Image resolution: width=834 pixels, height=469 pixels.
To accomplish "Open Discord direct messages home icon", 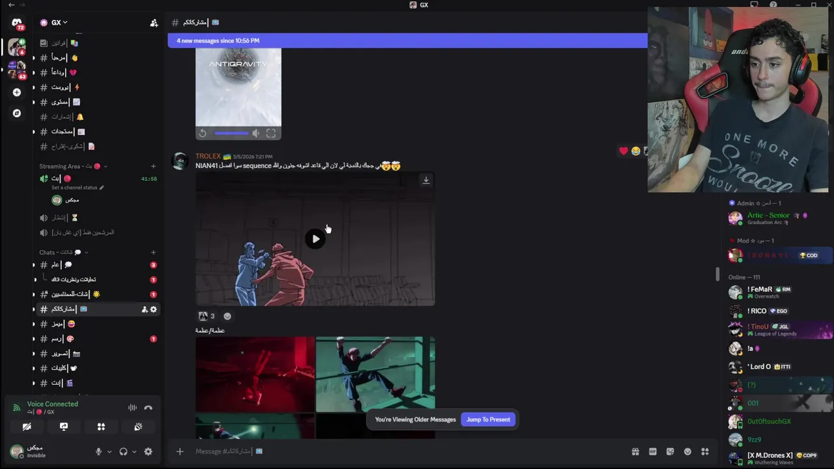I will pyautogui.click(x=17, y=23).
